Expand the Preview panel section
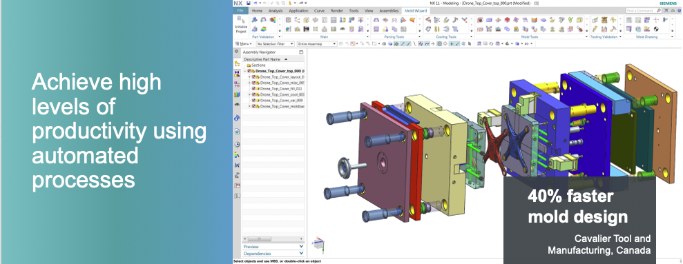Viewport: 683px width, 264px height. pos(273,247)
